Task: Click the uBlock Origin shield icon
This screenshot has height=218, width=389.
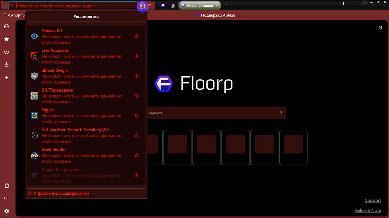Action: click(x=34, y=76)
